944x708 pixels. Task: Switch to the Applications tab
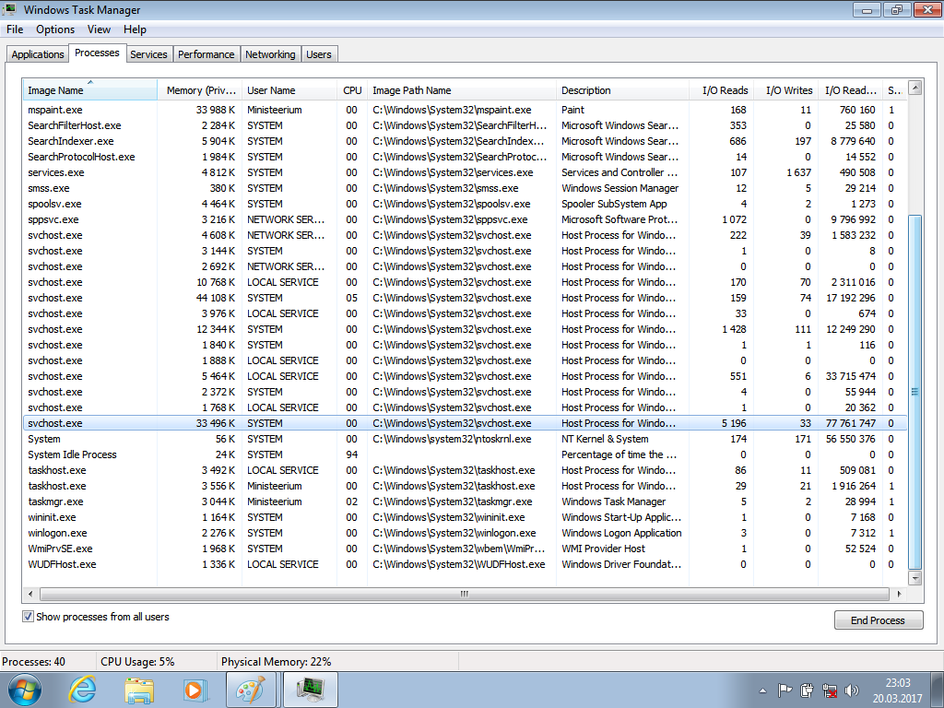[x=37, y=54]
